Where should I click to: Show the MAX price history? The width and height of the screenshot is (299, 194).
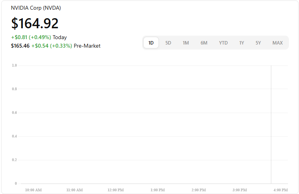[277, 43]
